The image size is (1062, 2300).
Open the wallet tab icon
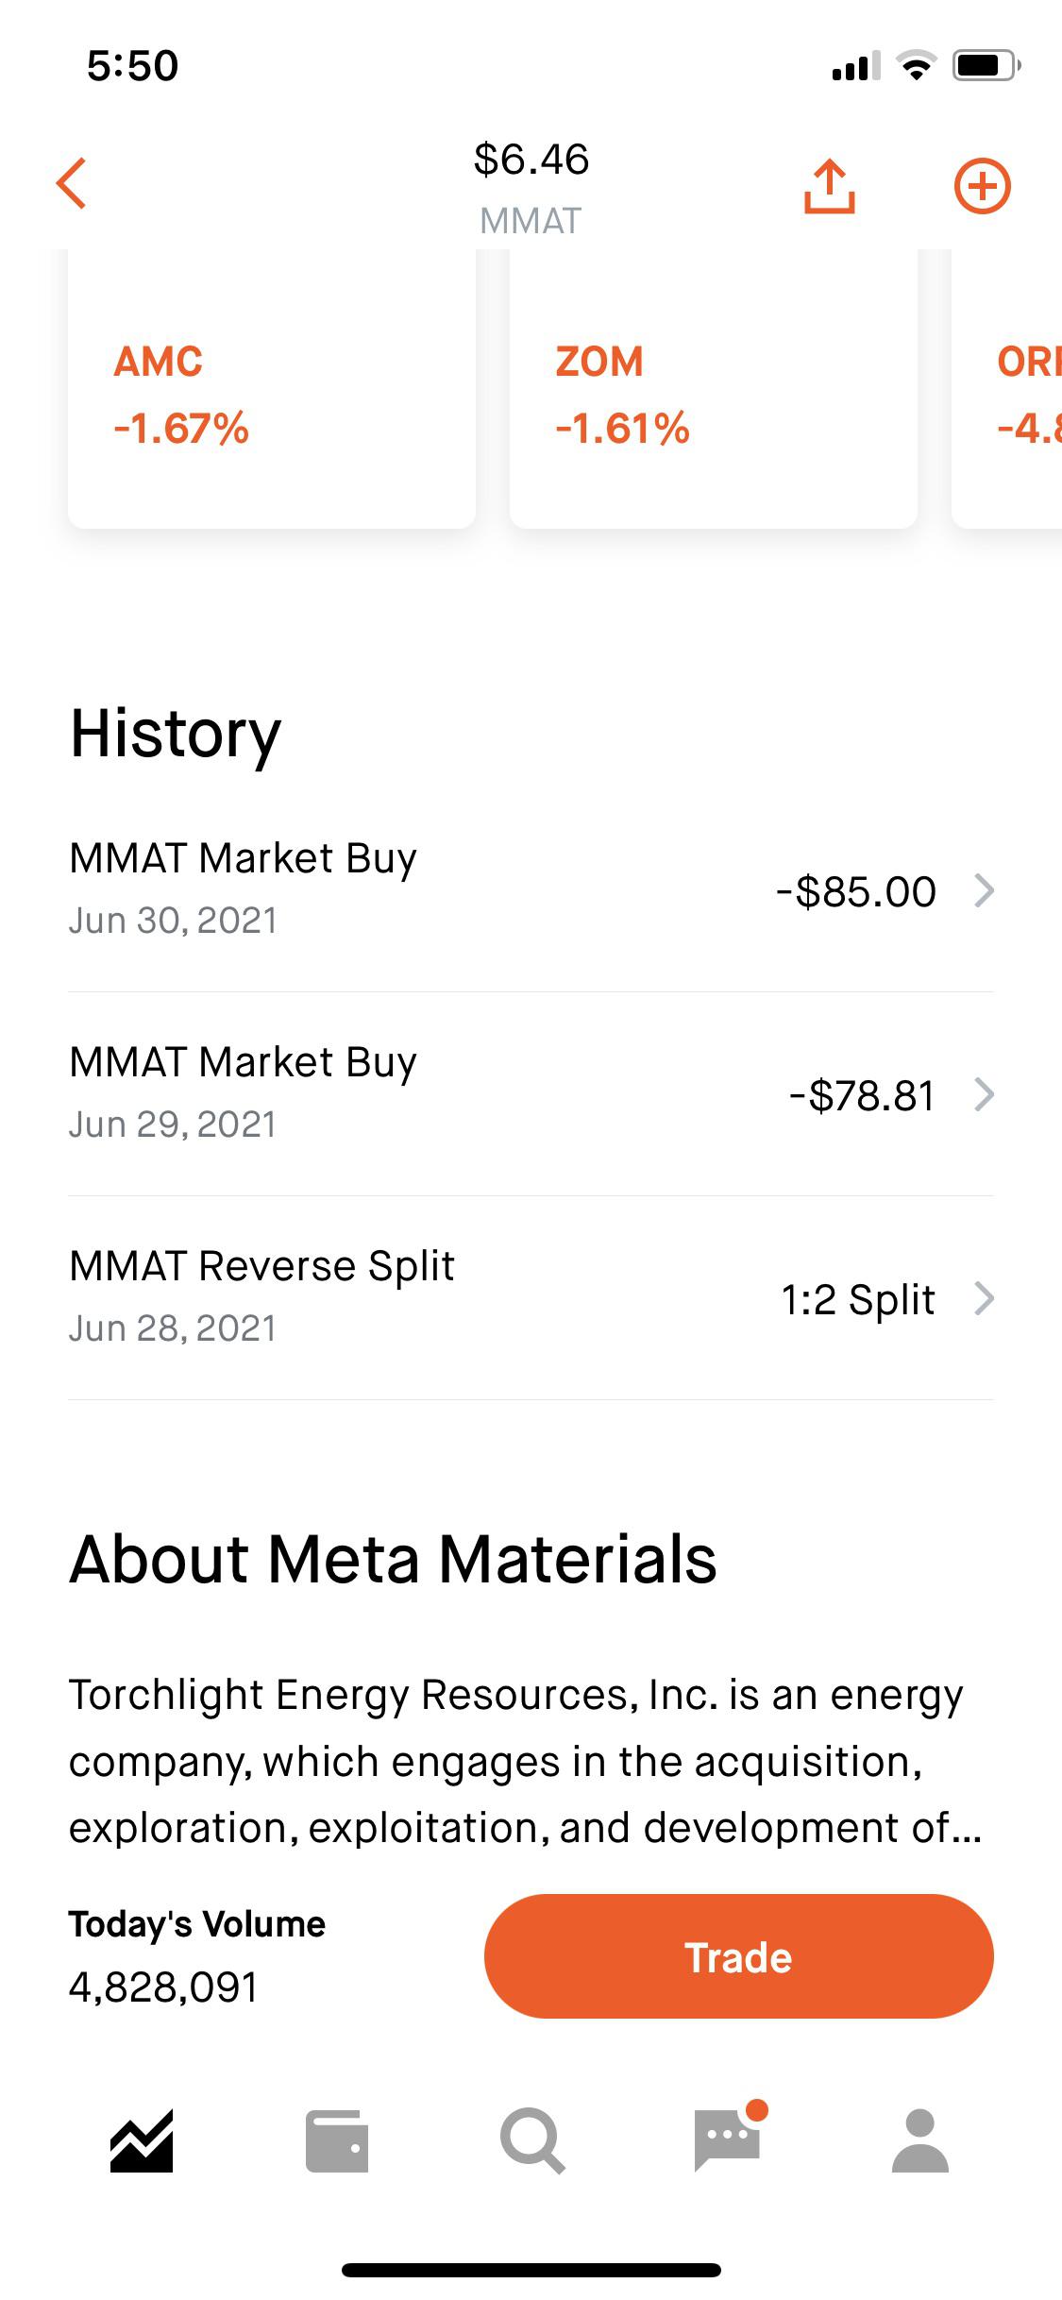point(337,2140)
